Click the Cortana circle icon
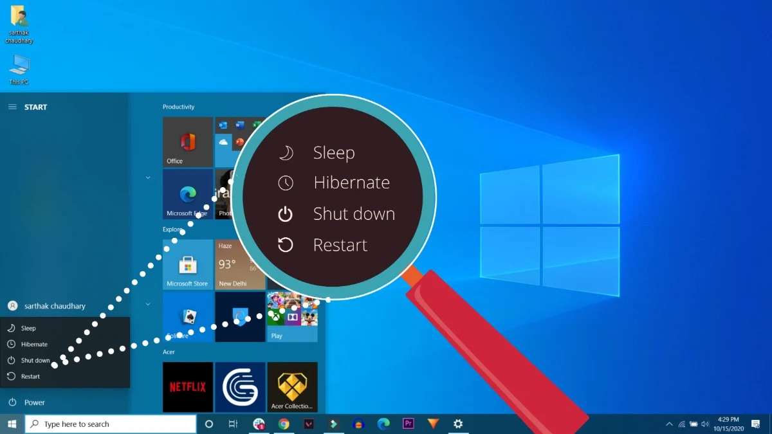Image resolution: width=772 pixels, height=434 pixels. (x=208, y=424)
